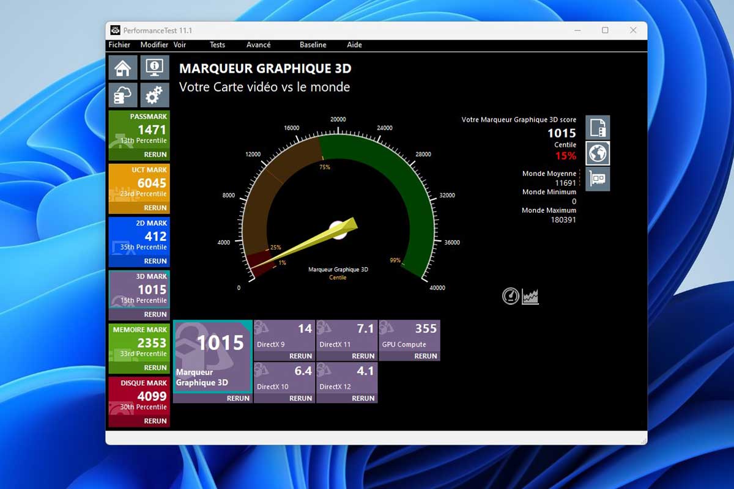734x489 pixels.
Task: Rerun the Marqueur Graphique 3D tile
Action: click(x=238, y=398)
